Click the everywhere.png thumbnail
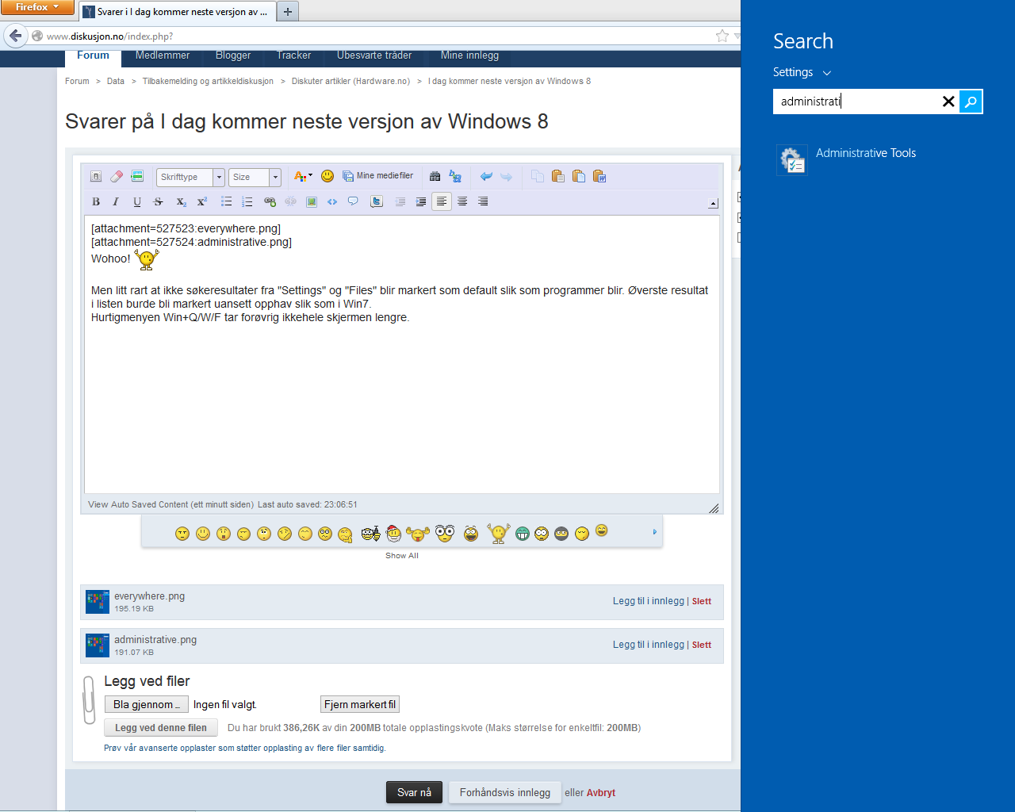 click(98, 602)
